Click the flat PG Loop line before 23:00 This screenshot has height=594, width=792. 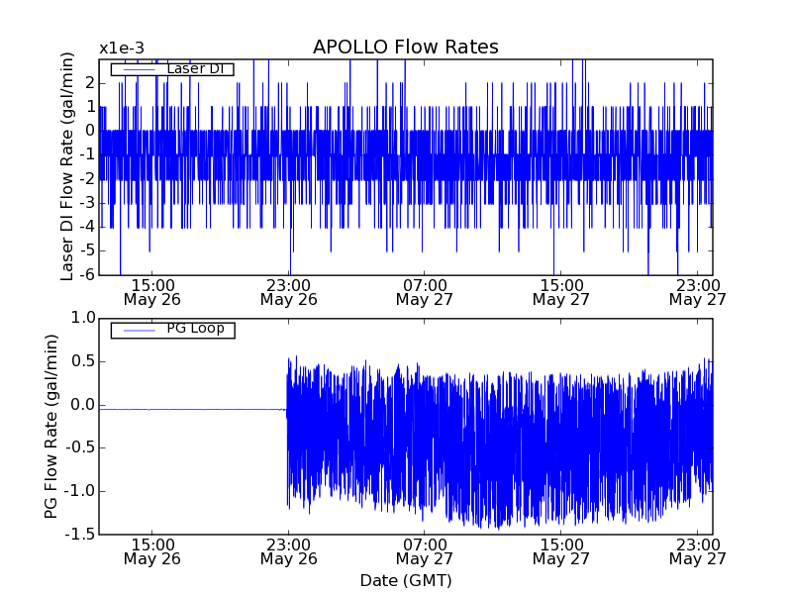[x=193, y=409]
